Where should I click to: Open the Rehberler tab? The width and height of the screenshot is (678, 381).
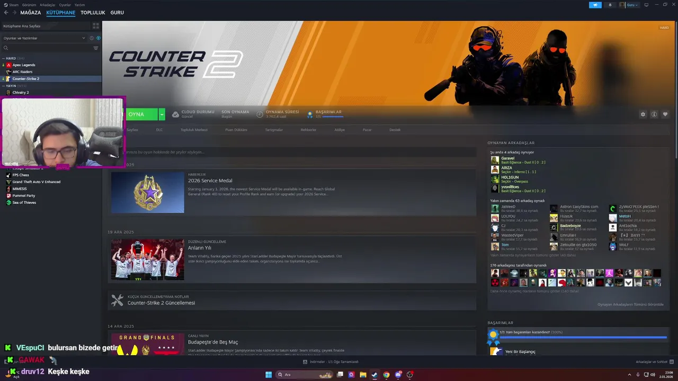click(308, 130)
